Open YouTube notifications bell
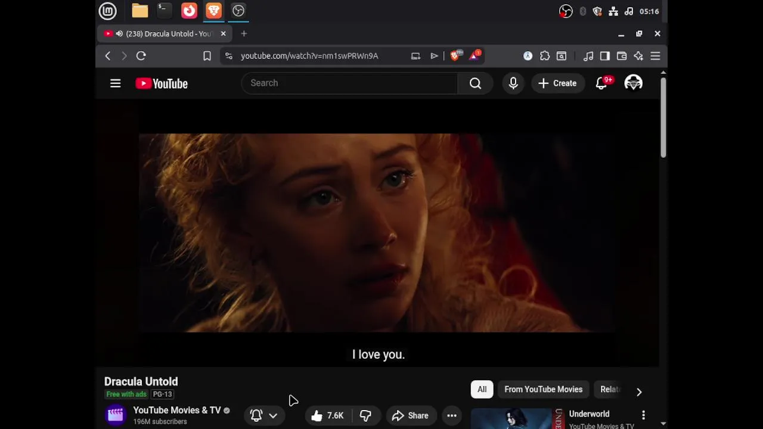Viewport: 763px width, 429px height. coord(603,83)
